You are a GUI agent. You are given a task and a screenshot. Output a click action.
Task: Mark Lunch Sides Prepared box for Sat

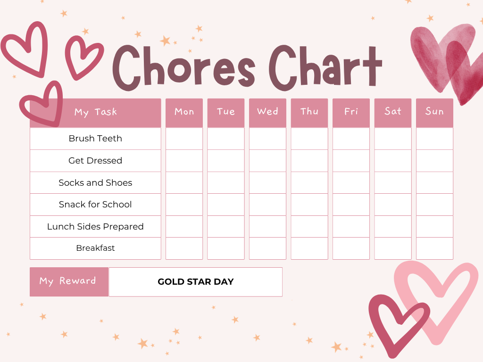392,227
